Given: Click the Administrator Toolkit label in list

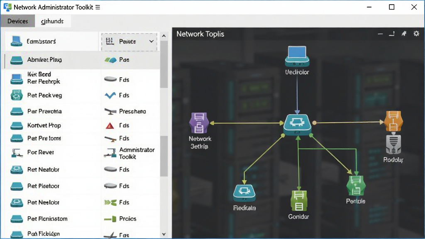Looking at the screenshot, I should (x=137, y=153).
